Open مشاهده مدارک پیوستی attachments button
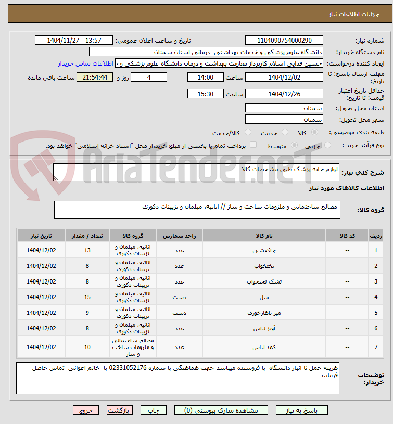The image size is (393, 424). (x=221, y=410)
